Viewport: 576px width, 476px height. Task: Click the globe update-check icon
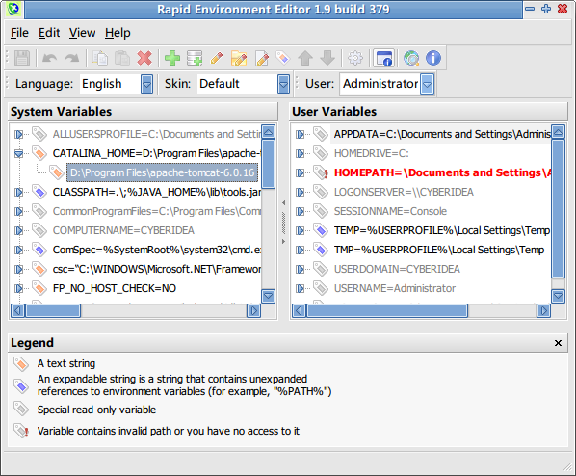(411, 58)
